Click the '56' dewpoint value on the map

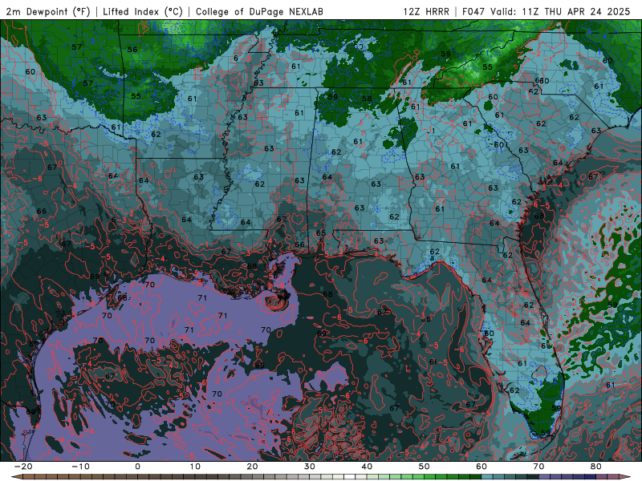[x=132, y=50]
